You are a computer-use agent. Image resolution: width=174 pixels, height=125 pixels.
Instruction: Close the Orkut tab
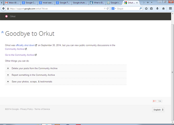[137, 3]
